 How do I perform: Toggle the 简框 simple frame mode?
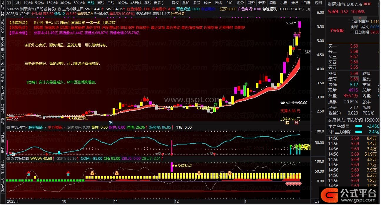273,3
